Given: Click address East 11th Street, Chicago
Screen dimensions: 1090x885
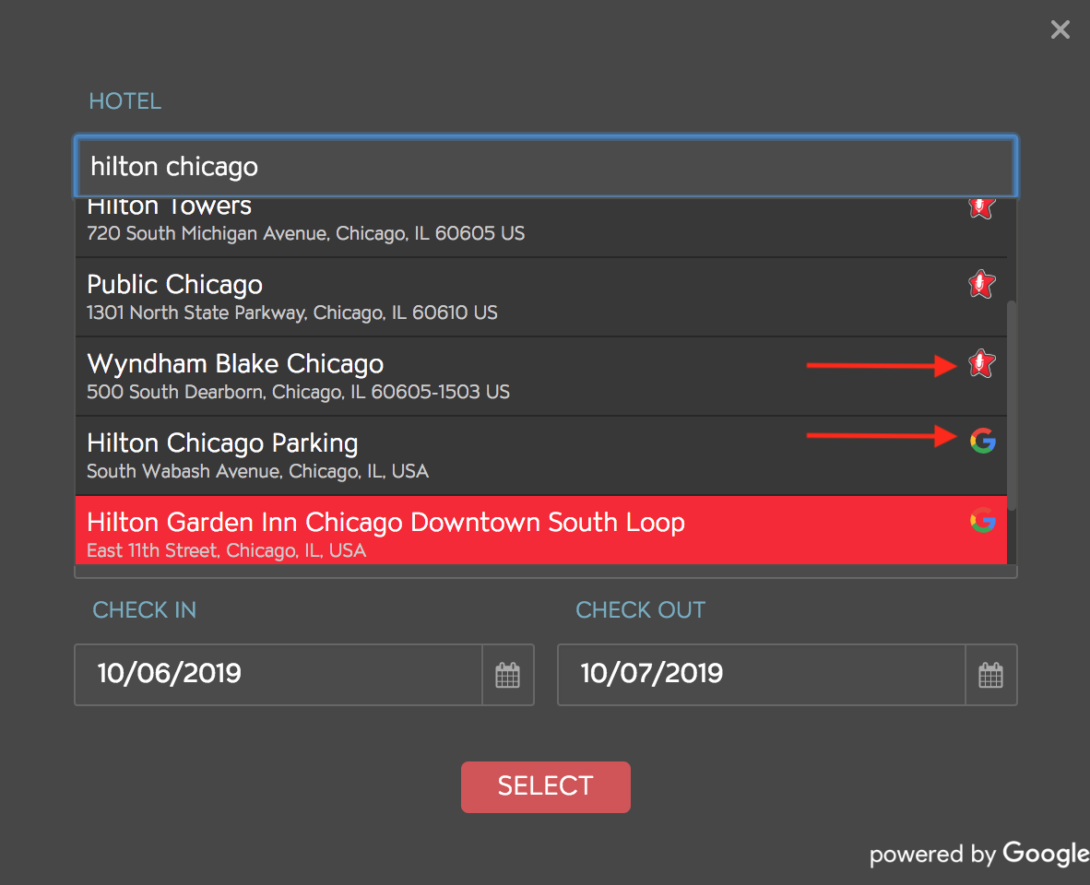Looking at the screenshot, I should pos(226,550).
